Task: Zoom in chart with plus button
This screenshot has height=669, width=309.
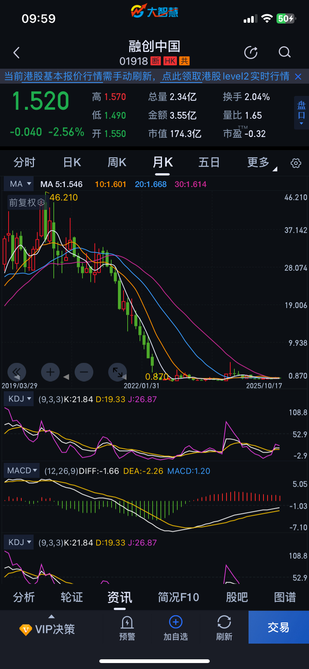Action: click(x=50, y=372)
